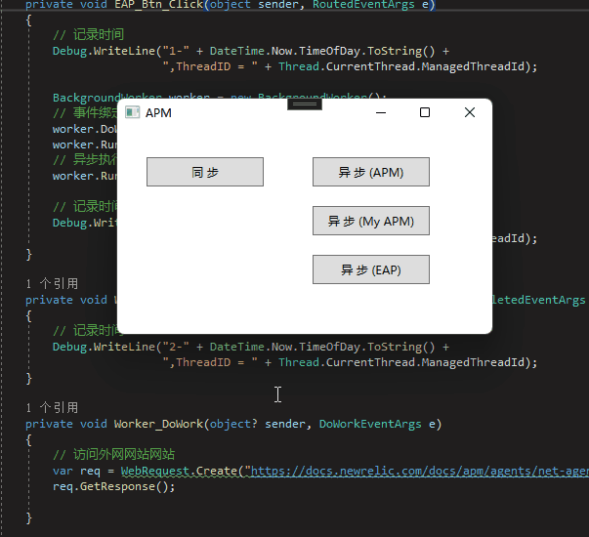Click the 同步 button in APM window
Viewport: 589px width, 537px height.
pos(205,172)
